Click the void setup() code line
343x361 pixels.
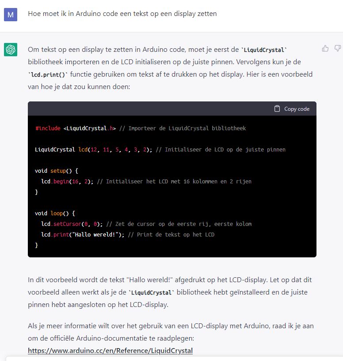pyautogui.click(x=57, y=171)
